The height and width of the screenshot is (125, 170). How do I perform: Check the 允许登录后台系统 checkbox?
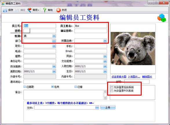[x=112, y=87]
